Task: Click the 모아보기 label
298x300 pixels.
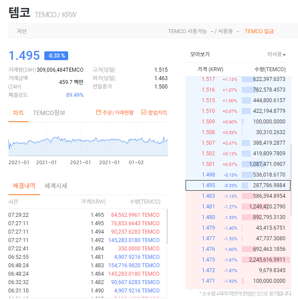Action: click(200, 54)
